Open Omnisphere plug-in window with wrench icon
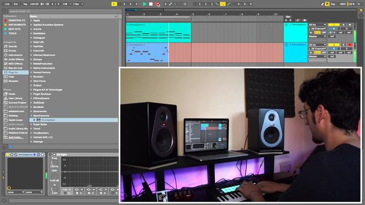 pos(15,154)
